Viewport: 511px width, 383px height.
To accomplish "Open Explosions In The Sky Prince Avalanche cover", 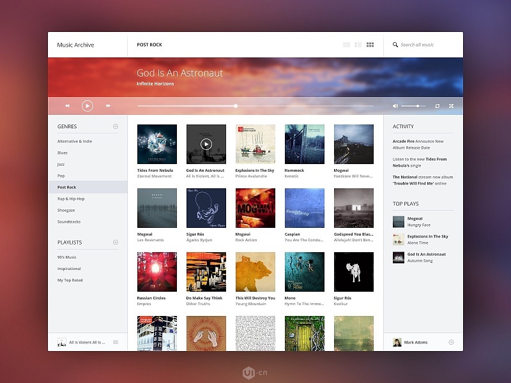I will coord(255,144).
